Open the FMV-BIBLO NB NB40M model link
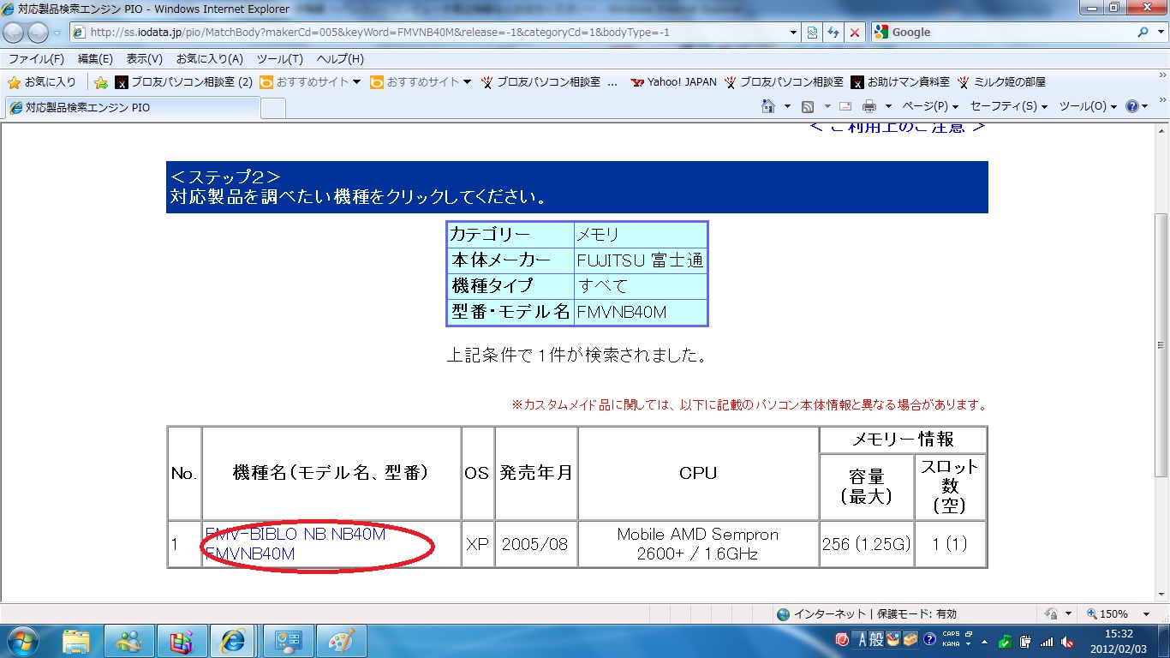1170x658 pixels. 295,544
